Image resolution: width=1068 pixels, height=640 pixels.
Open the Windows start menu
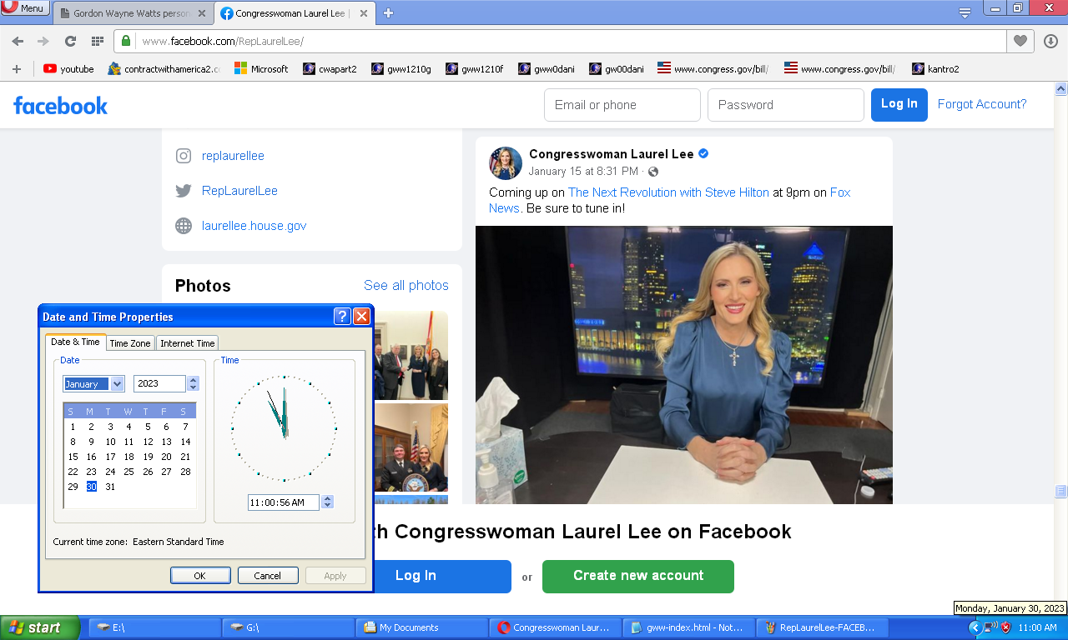(x=38, y=627)
